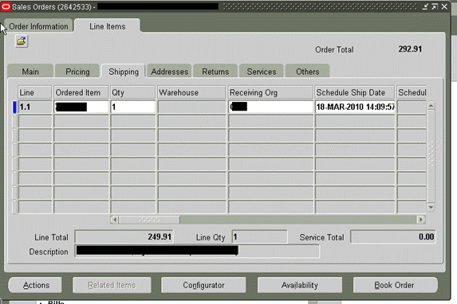Click the open folder icon under Line Items
Screen dimensions: 457x304
pos(22,41)
